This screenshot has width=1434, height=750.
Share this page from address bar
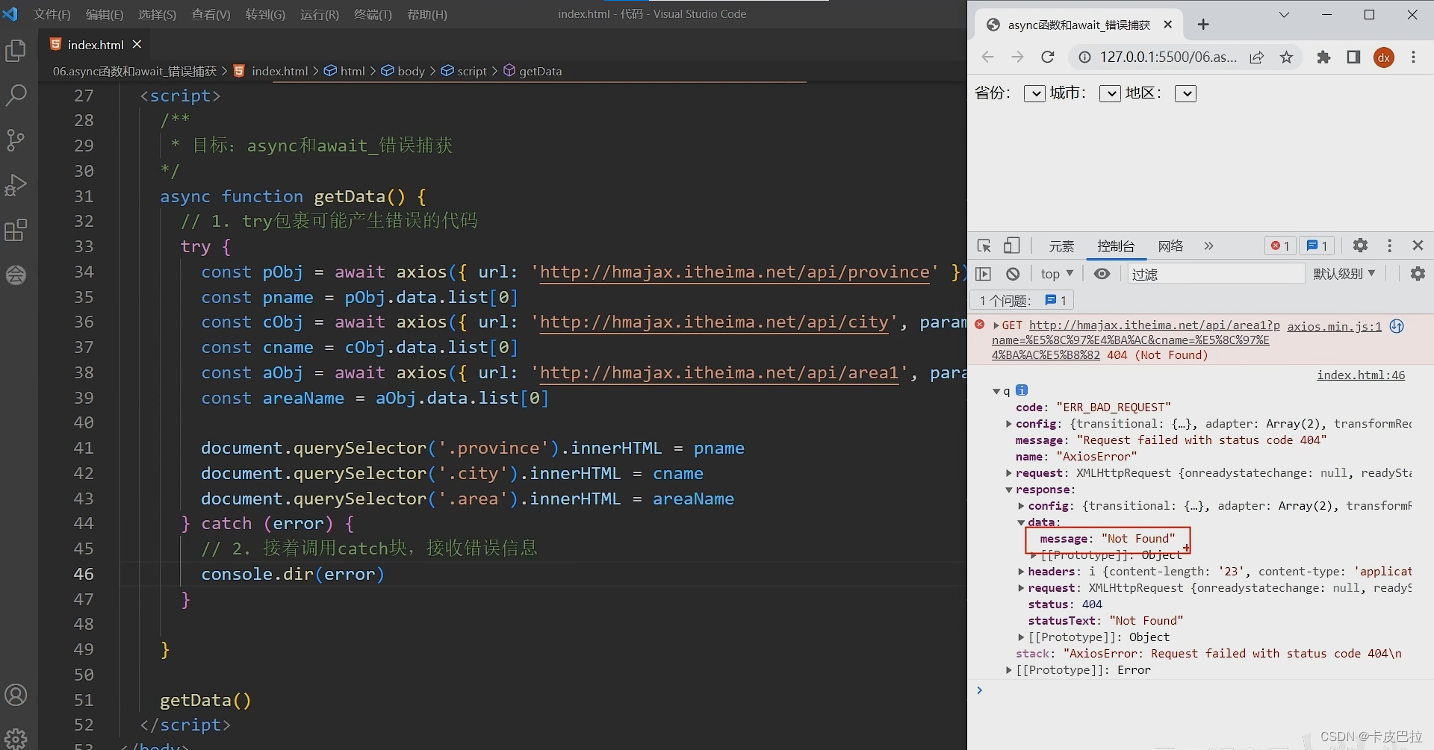[1257, 57]
